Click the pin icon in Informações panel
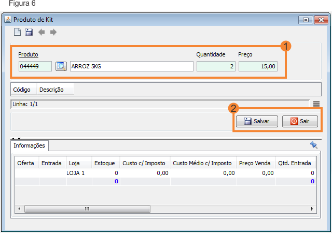The width and height of the screenshot is (332, 233). (x=313, y=145)
